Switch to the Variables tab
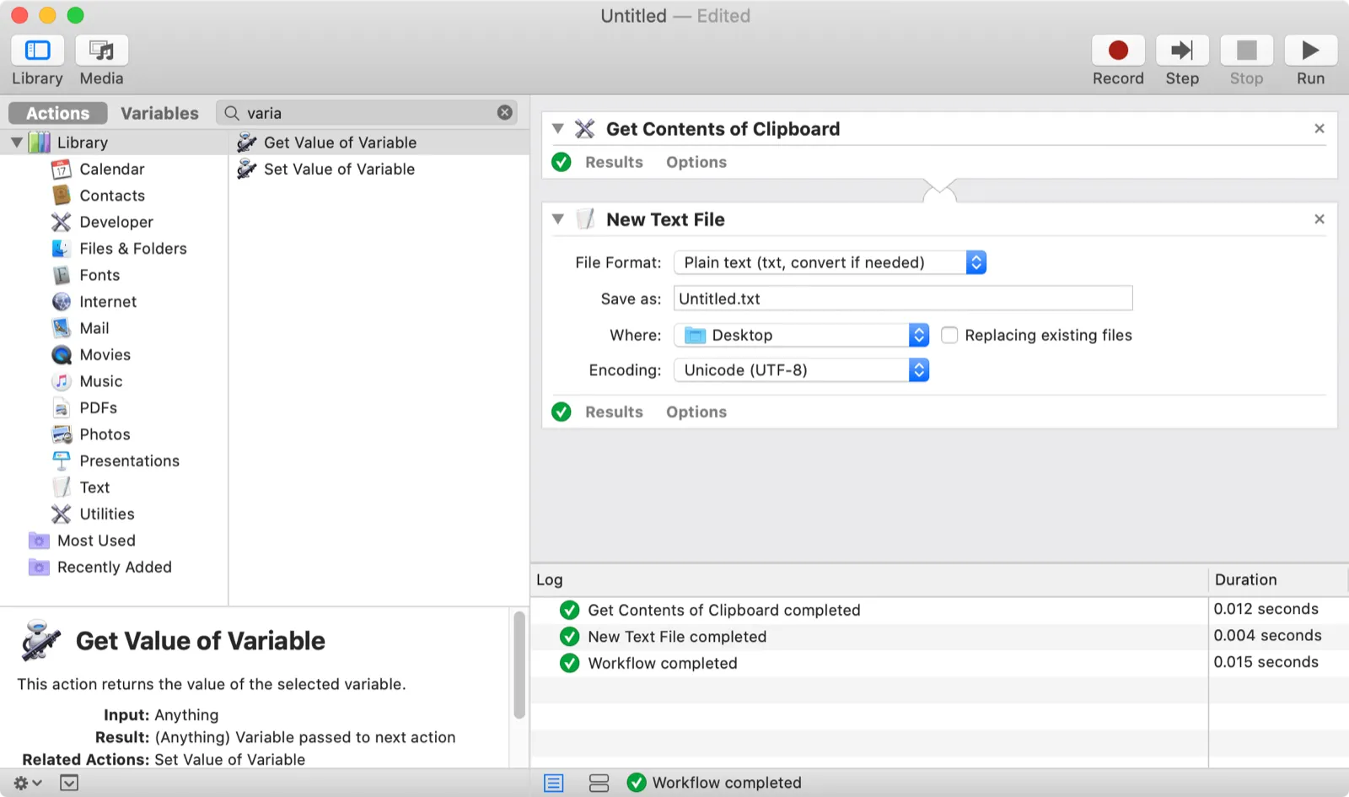Screen dimensions: 1349x797 tap(159, 113)
